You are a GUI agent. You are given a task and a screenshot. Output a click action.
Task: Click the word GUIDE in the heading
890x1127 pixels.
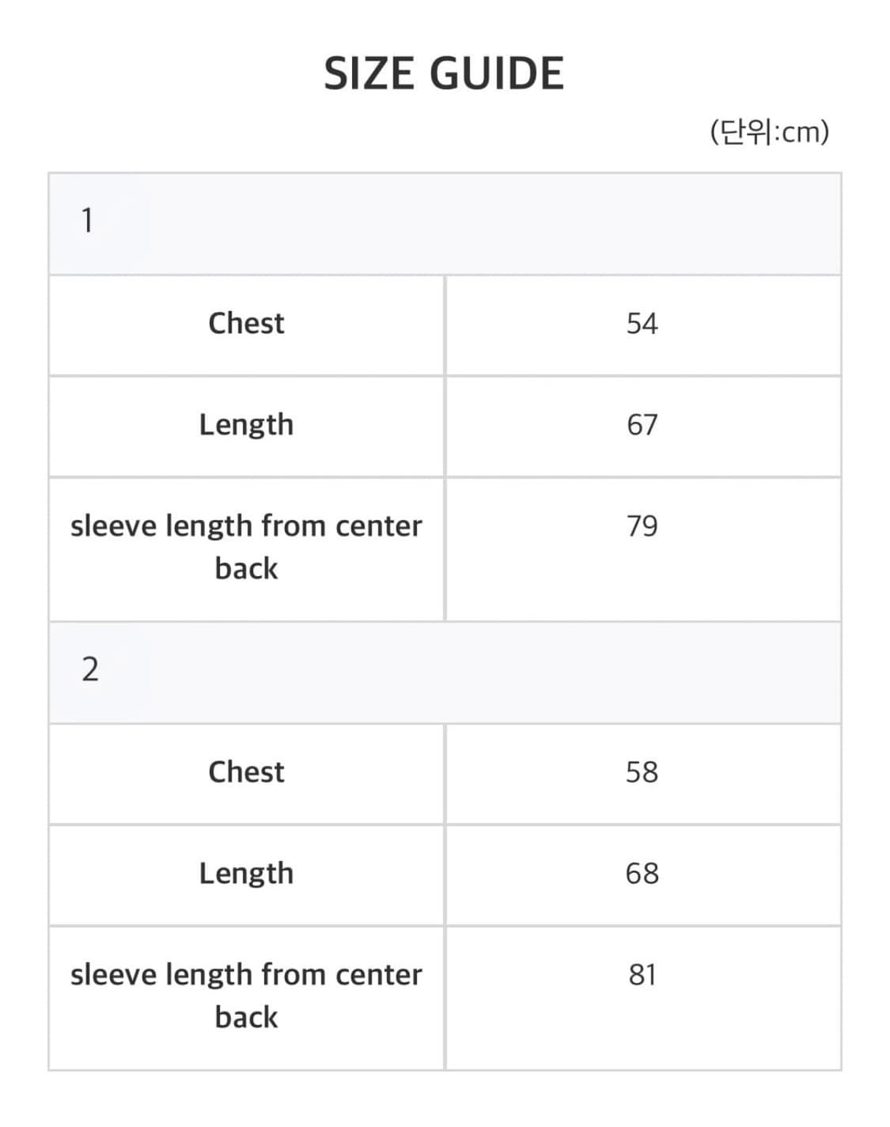498,74
